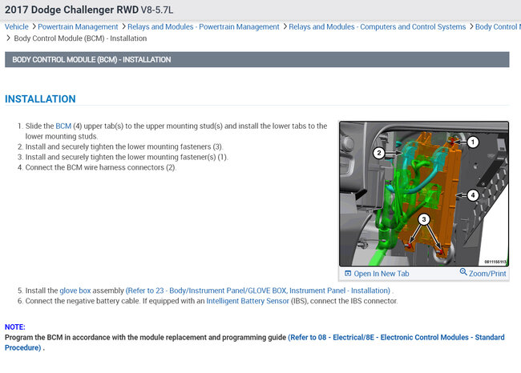The height and width of the screenshot is (373, 521).
Task: Click the blue NOTE: label
Action: click(15, 327)
